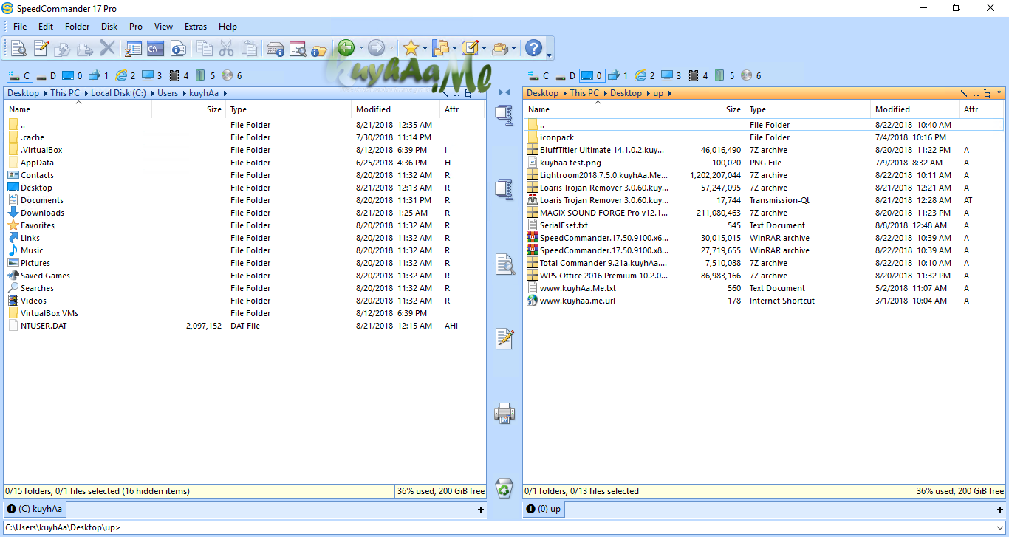Select drive C in the left panel drive bar
The image size is (1009, 537).
click(x=19, y=75)
